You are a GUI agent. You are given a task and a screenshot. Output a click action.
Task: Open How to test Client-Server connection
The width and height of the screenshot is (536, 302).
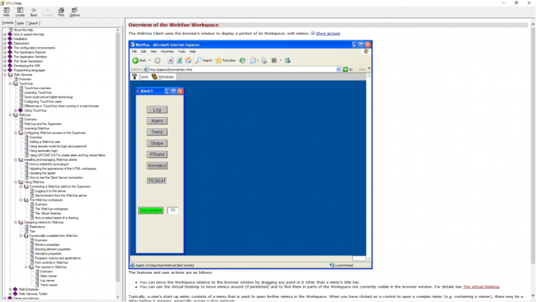[56, 177]
